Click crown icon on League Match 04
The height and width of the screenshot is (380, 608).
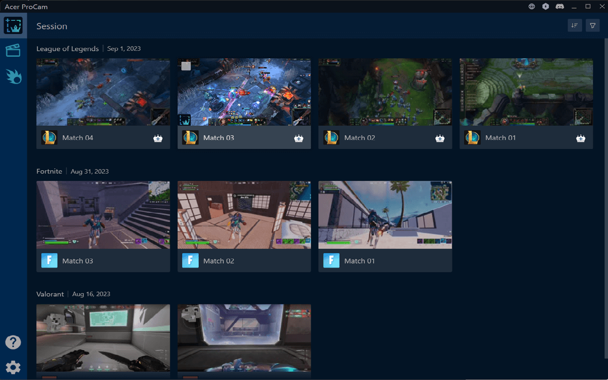[x=158, y=138]
